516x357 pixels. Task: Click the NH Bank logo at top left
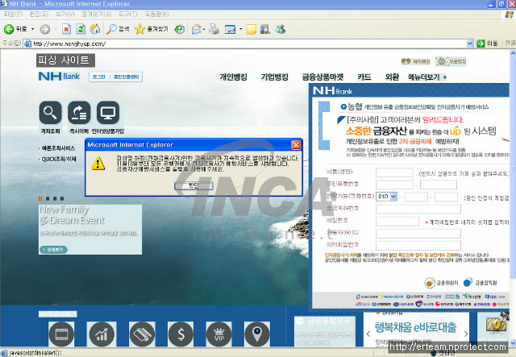(59, 77)
